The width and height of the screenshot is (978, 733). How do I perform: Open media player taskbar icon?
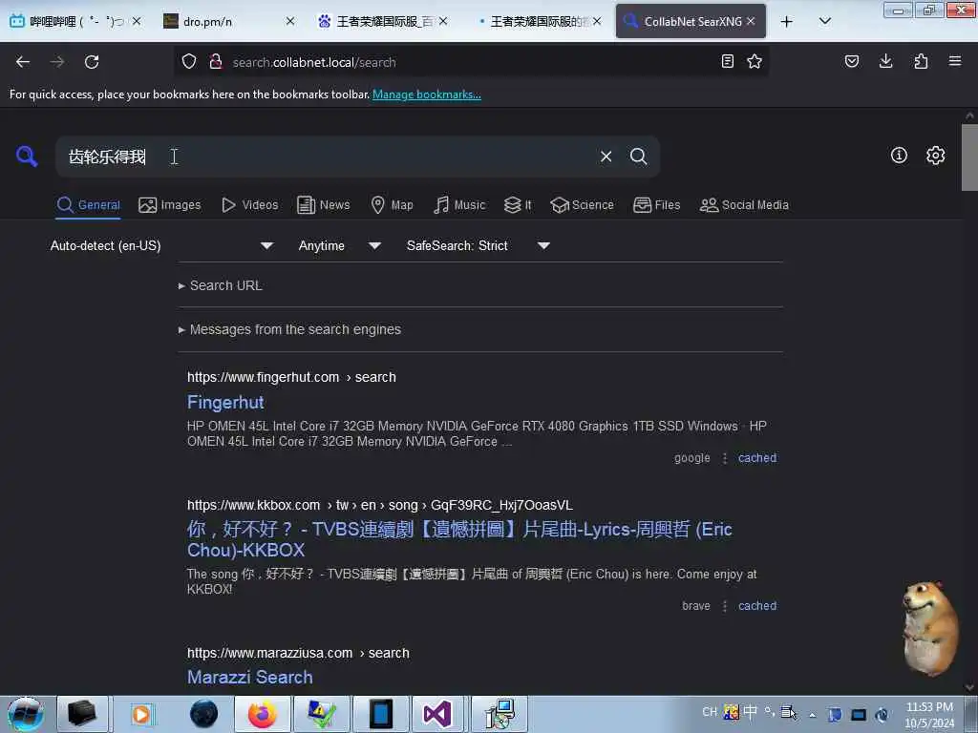pos(141,714)
